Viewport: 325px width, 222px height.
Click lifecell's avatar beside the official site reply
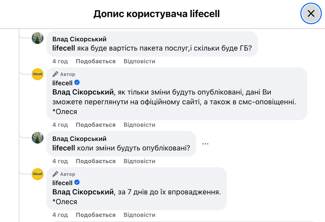(38, 74)
